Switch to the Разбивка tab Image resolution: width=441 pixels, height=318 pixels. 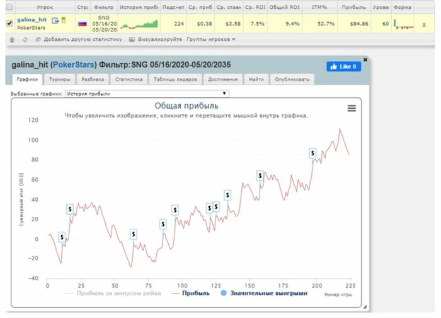click(93, 79)
